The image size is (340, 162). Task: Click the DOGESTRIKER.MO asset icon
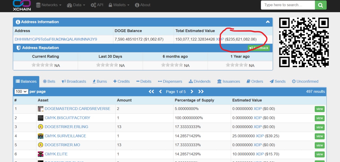click(40, 145)
